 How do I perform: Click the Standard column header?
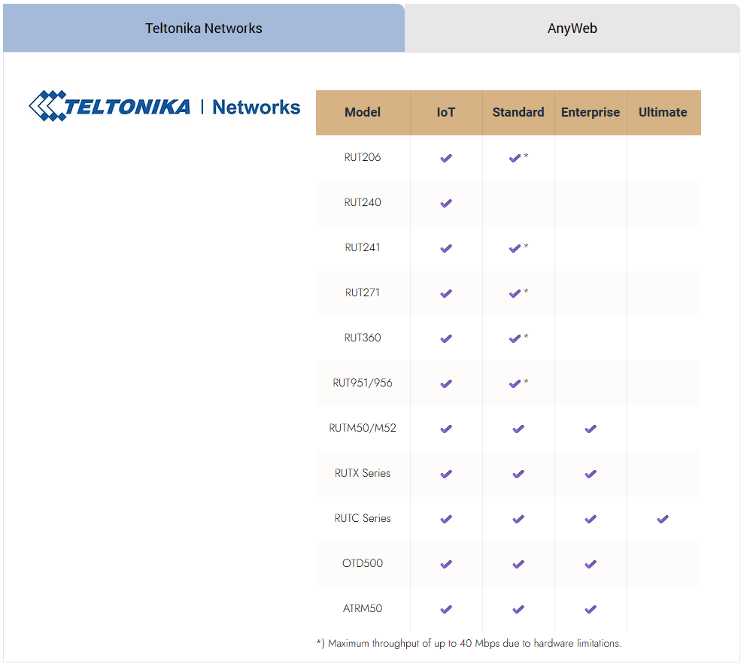pos(518,113)
